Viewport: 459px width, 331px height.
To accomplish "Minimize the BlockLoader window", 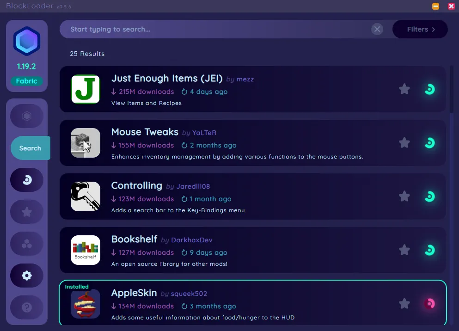I will [x=435, y=6].
